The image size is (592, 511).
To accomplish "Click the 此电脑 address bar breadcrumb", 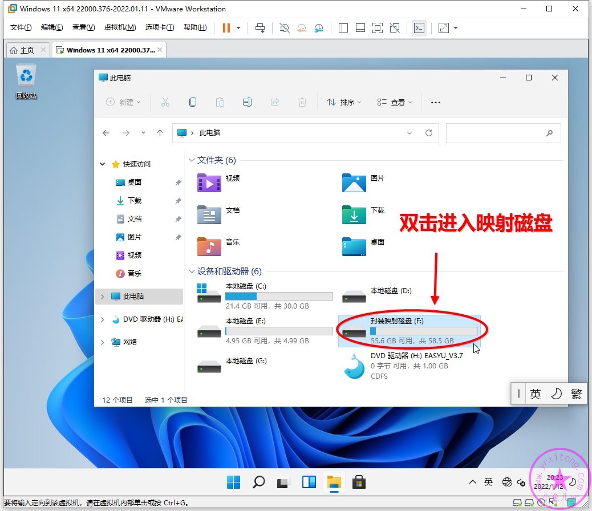I will [x=209, y=133].
